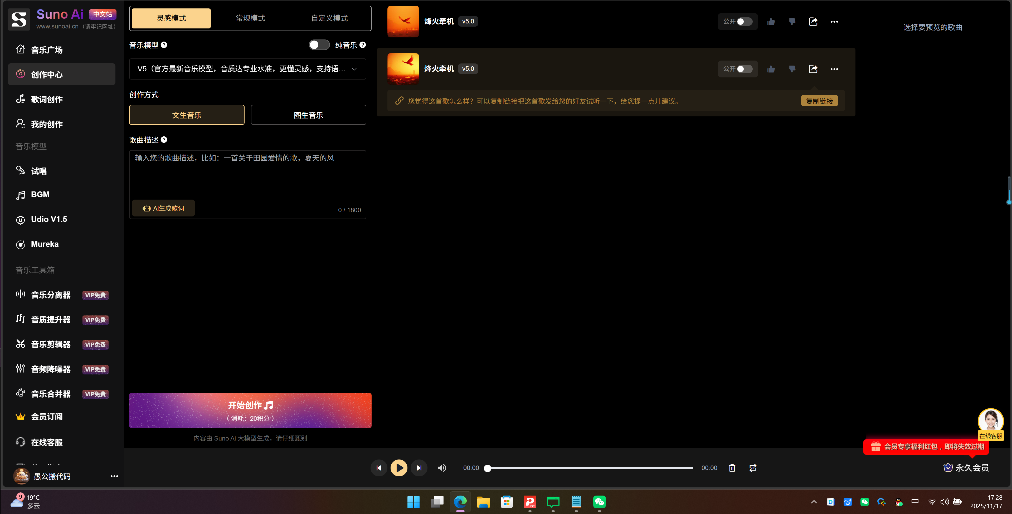Click the delete trash icon in the player bar
This screenshot has width=1012, height=514.
[732, 468]
